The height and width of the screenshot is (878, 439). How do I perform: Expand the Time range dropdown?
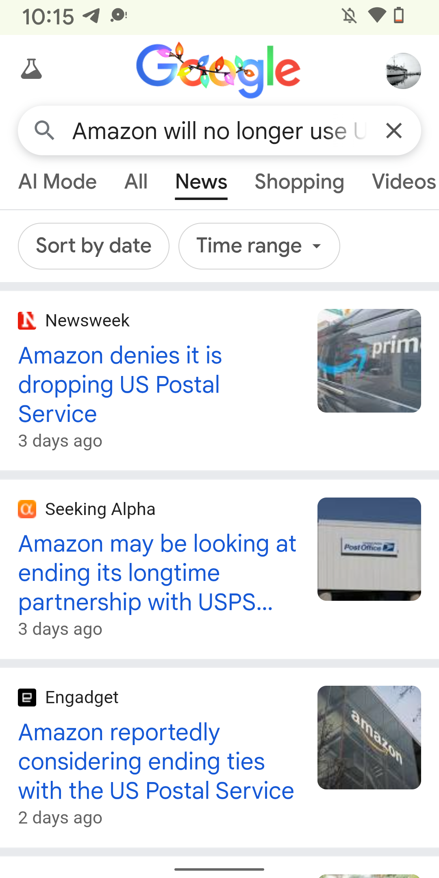click(259, 246)
